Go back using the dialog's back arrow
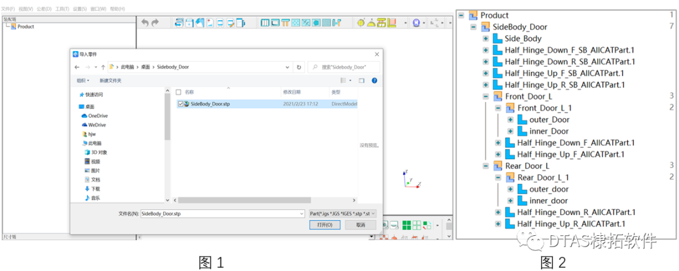Screen dimensions: 679x271 click(77, 67)
